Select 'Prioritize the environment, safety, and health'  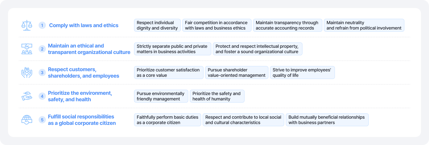click(80, 96)
